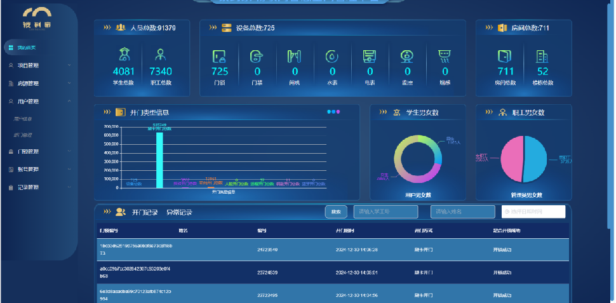
Task: Collapse the 用户管理 sidebar menu
Action: pyautogui.click(x=38, y=101)
